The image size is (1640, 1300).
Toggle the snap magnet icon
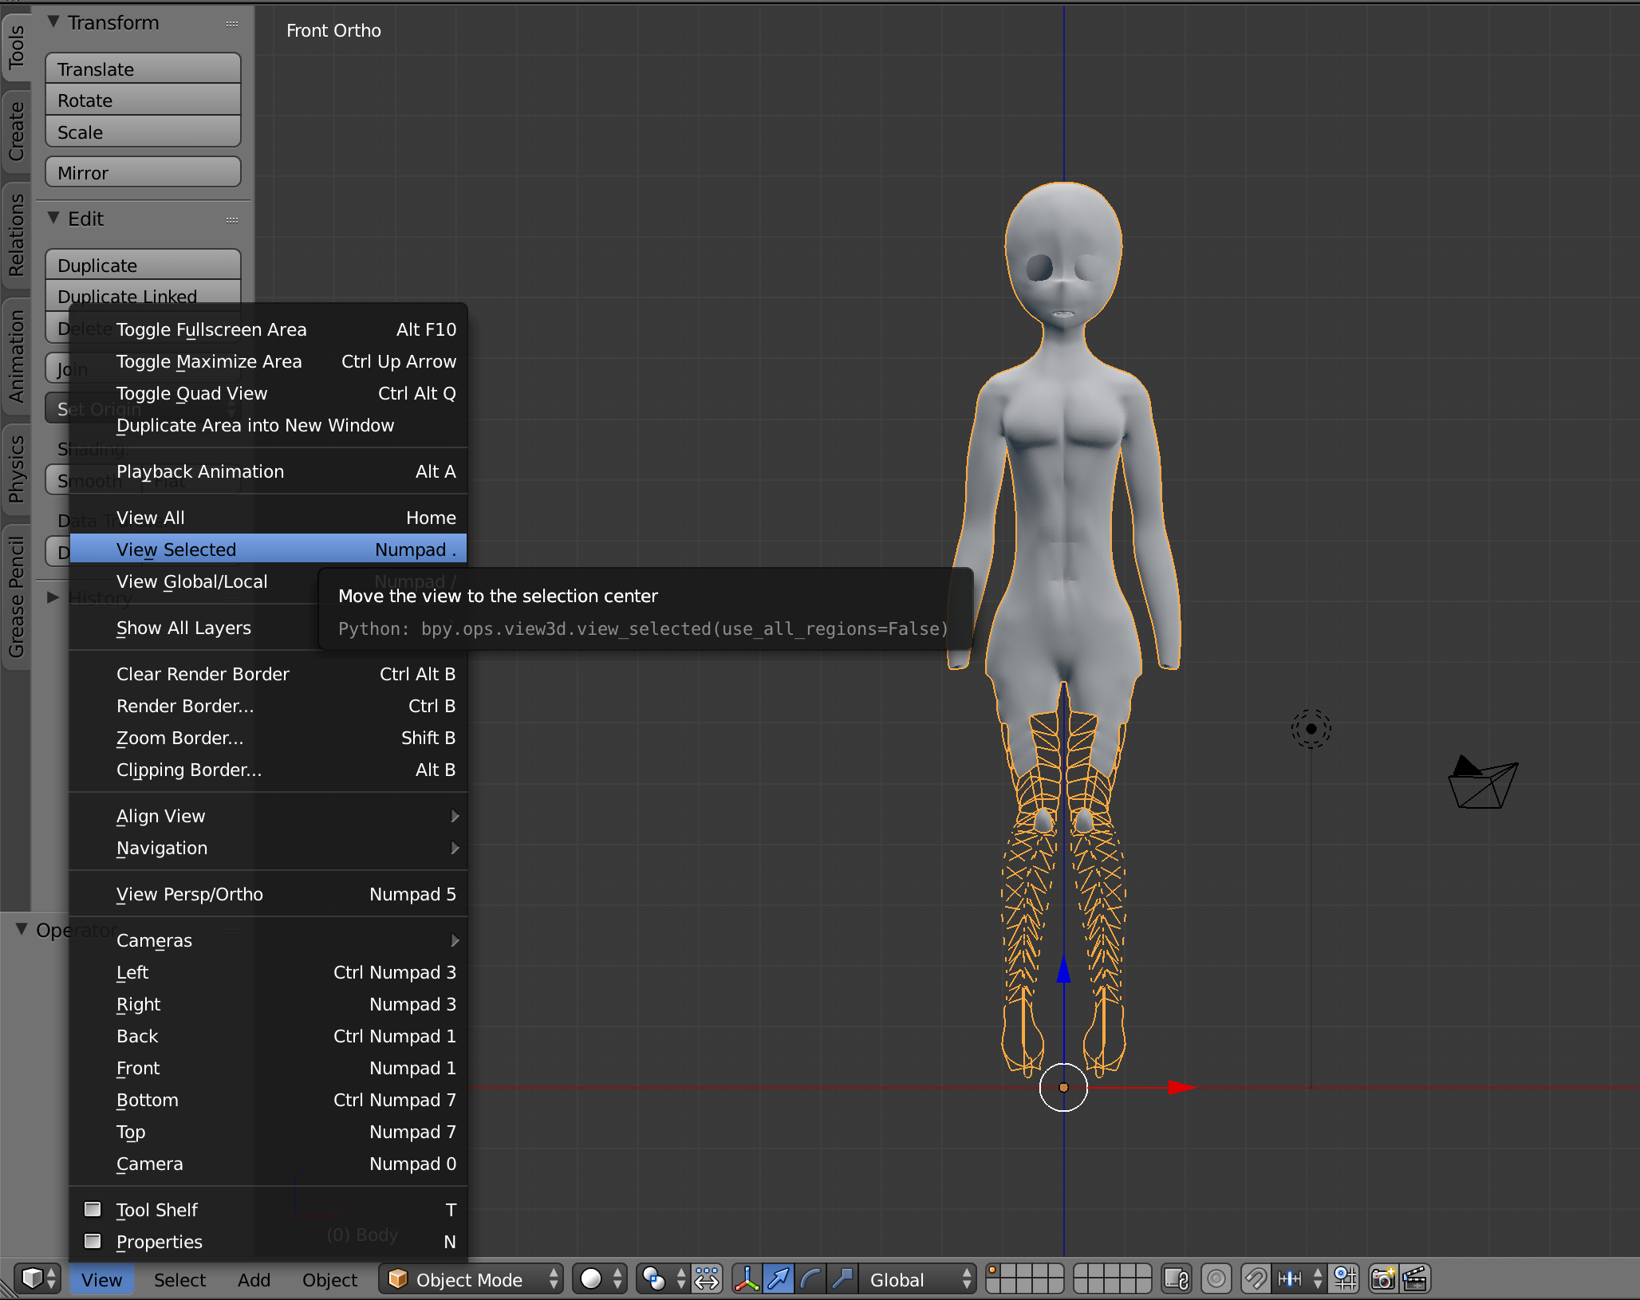click(1256, 1278)
